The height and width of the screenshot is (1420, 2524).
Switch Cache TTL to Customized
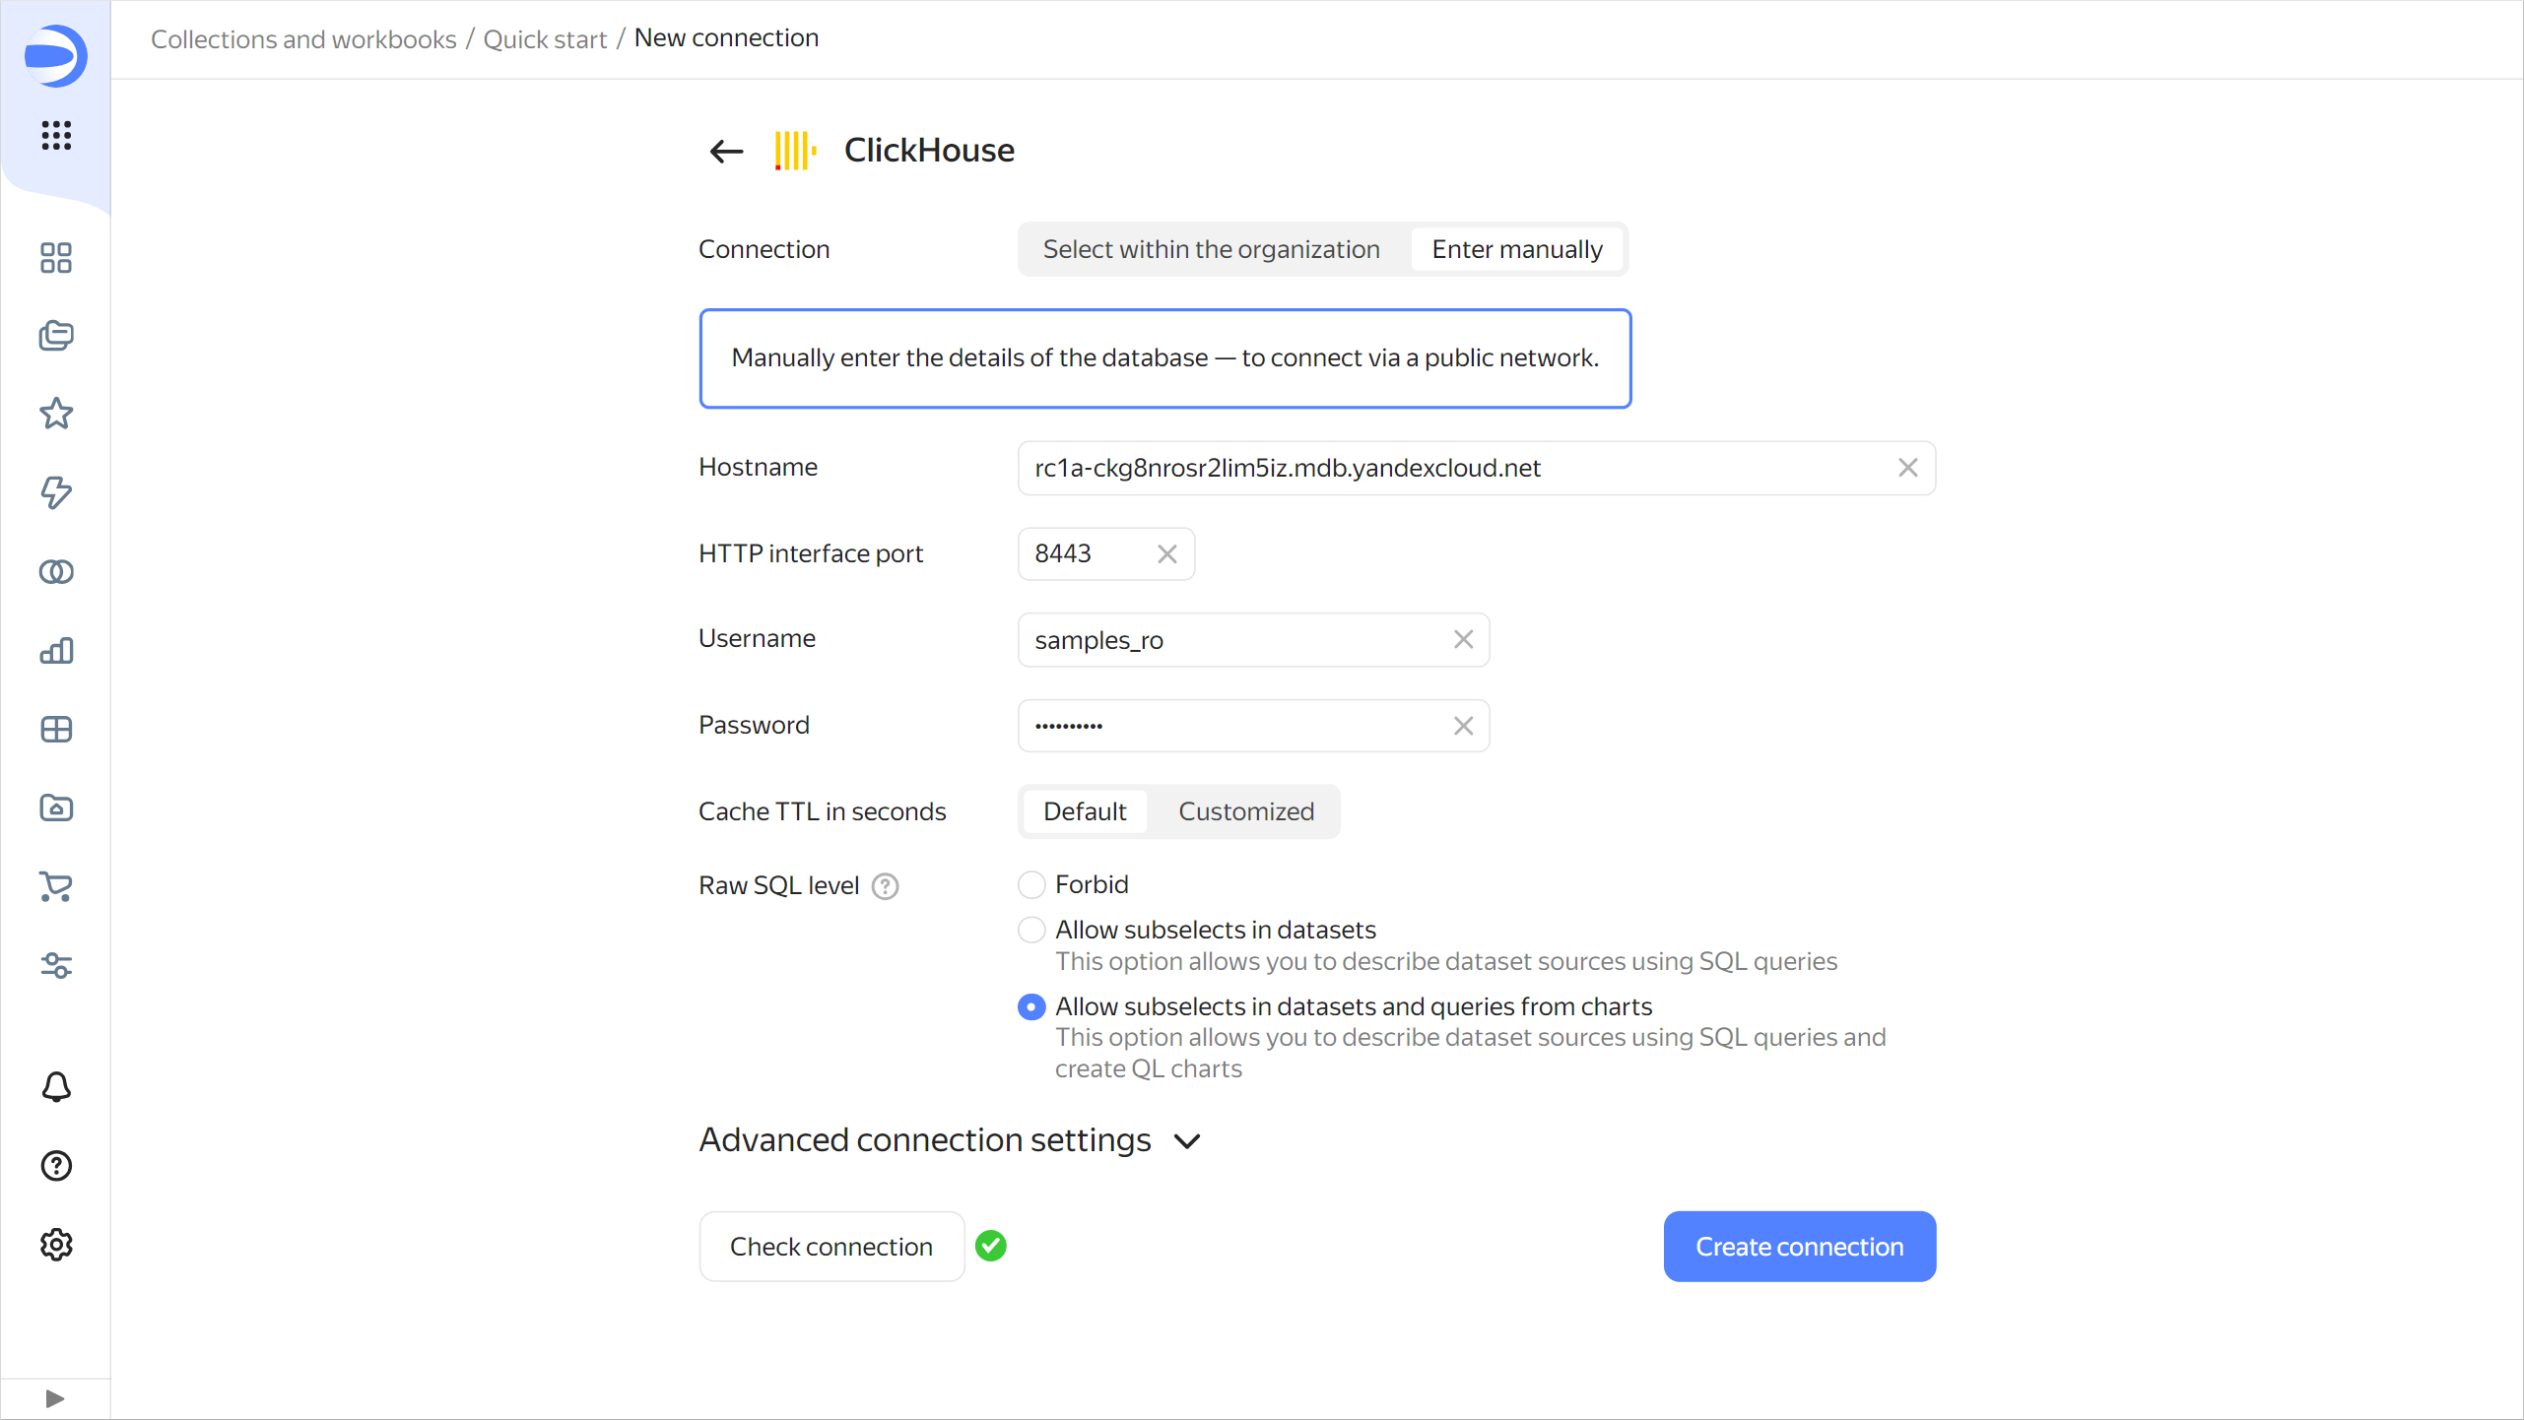[x=1245, y=810]
